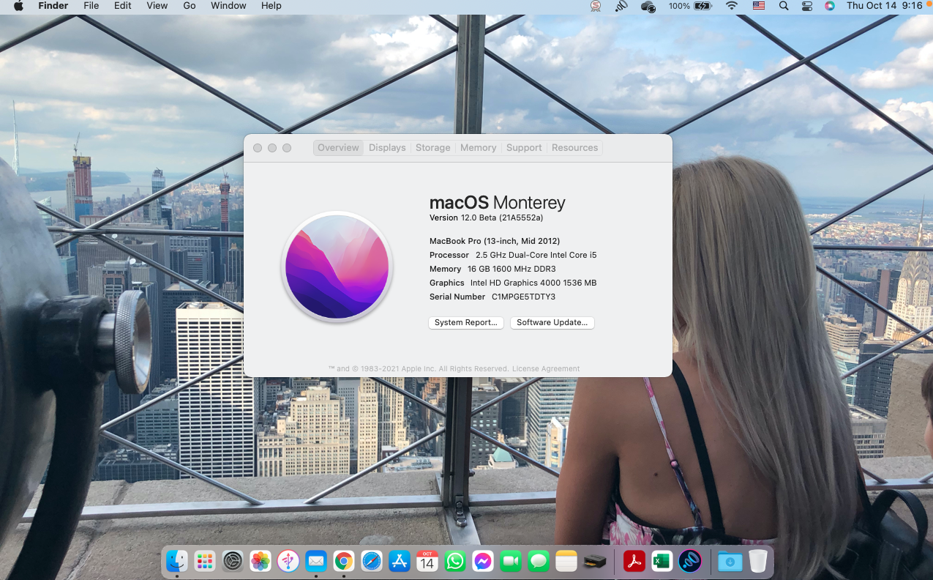Click the battery 100% status icon
Screen dimensions: 933x580
point(690,6)
